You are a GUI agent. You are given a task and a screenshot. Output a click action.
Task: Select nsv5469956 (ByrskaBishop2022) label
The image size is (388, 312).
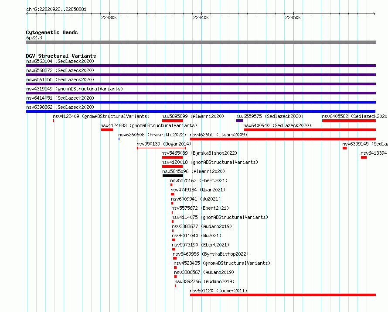[x=211, y=254]
